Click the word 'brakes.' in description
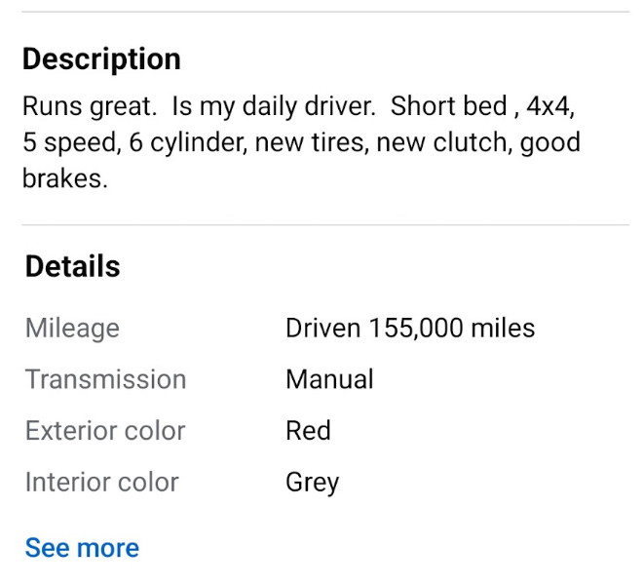Screen dimensions: 643x585 pyautogui.click(x=65, y=178)
